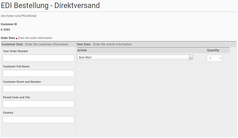Click the Customer Data section header
Viewport: 238px width, 138px height.
12,44
